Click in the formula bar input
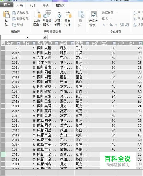The image size is (143, 176). (96, 37)
